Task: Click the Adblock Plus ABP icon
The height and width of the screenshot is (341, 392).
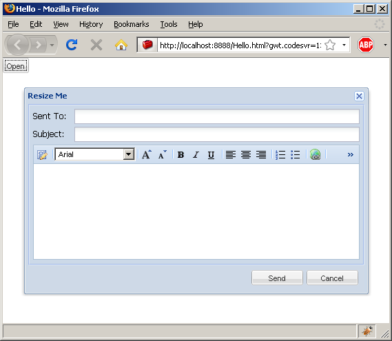Action: [366, 45]
